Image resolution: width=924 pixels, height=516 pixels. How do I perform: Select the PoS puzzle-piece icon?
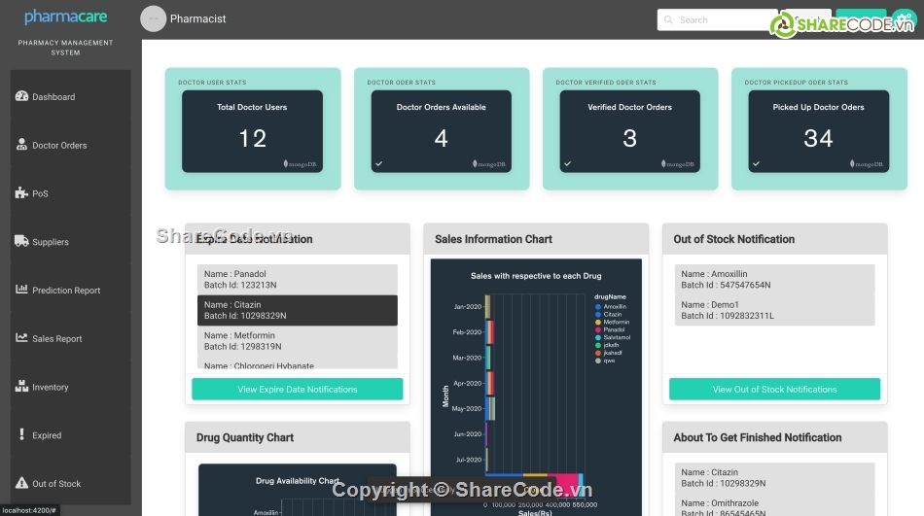click(x=21, y=193)
